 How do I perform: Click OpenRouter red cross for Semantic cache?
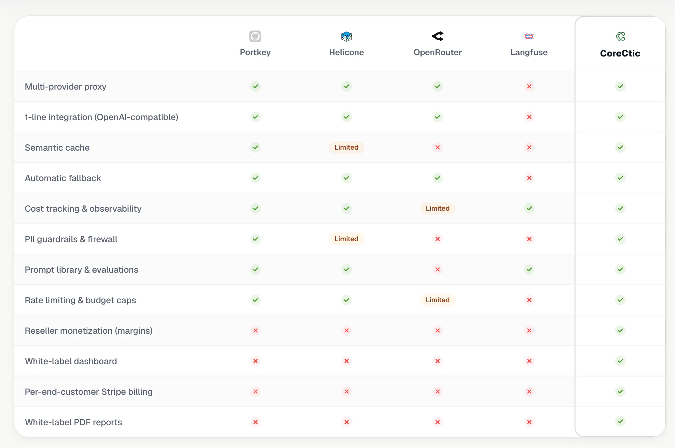pyautogui.click(x=438, y=147)
